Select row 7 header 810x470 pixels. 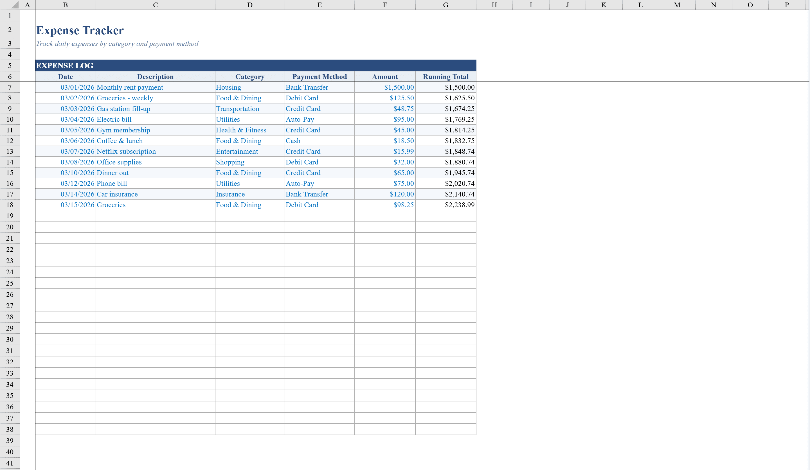[x=10, y=87]
